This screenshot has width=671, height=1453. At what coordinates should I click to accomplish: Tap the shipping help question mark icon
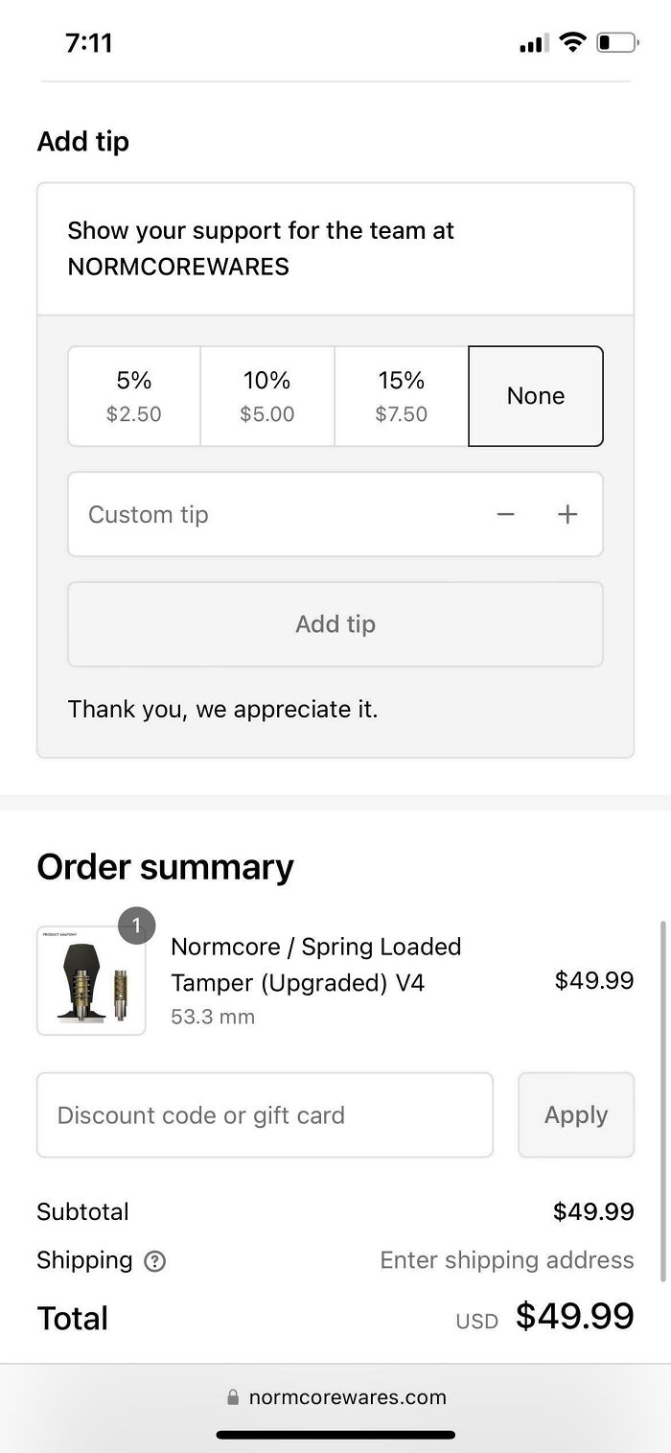pos(154,1261)
